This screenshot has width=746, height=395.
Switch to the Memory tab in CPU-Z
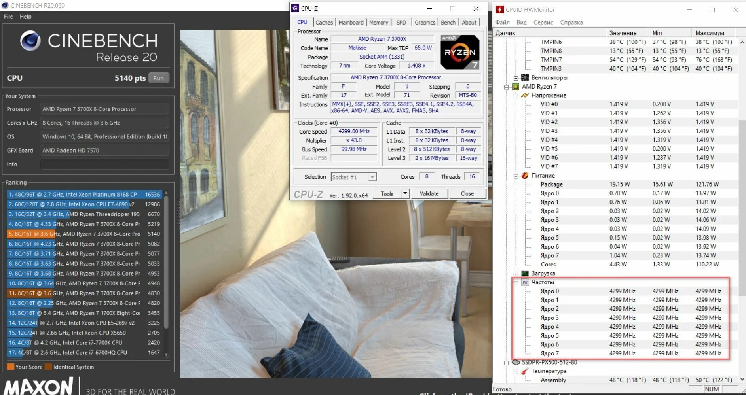point(379,23)
